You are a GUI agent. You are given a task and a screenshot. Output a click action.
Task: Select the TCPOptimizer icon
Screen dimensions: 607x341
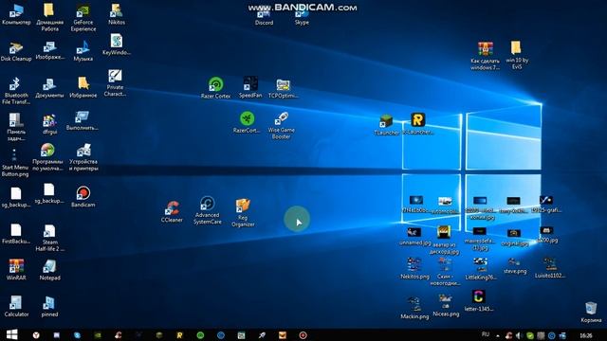point(283,88)
